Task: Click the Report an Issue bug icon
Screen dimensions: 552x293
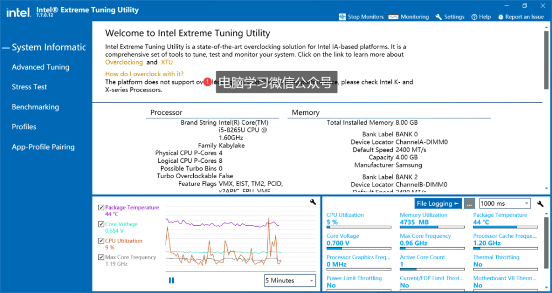Action: click(x=501, y=17)
